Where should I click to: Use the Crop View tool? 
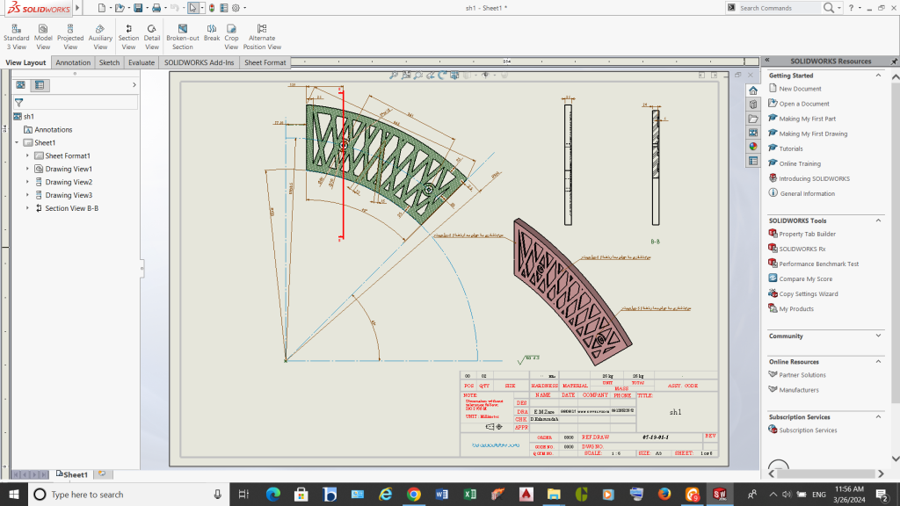click(x=231, y=35)
